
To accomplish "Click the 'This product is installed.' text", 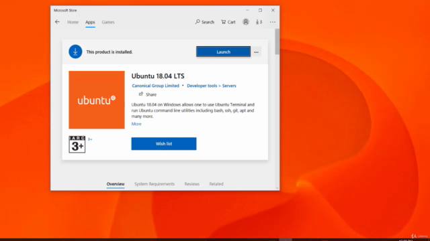I will pos(110,52).
